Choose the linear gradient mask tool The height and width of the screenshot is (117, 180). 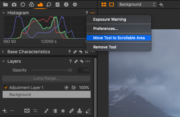tap(55, 111)
